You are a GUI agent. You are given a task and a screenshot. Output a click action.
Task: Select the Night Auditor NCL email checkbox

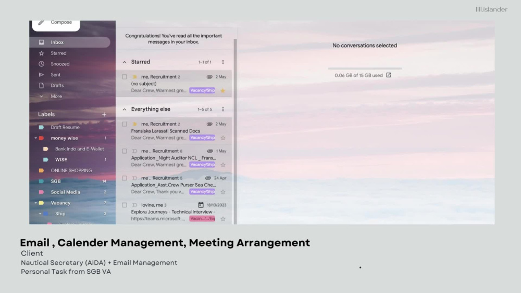[125, 151]
